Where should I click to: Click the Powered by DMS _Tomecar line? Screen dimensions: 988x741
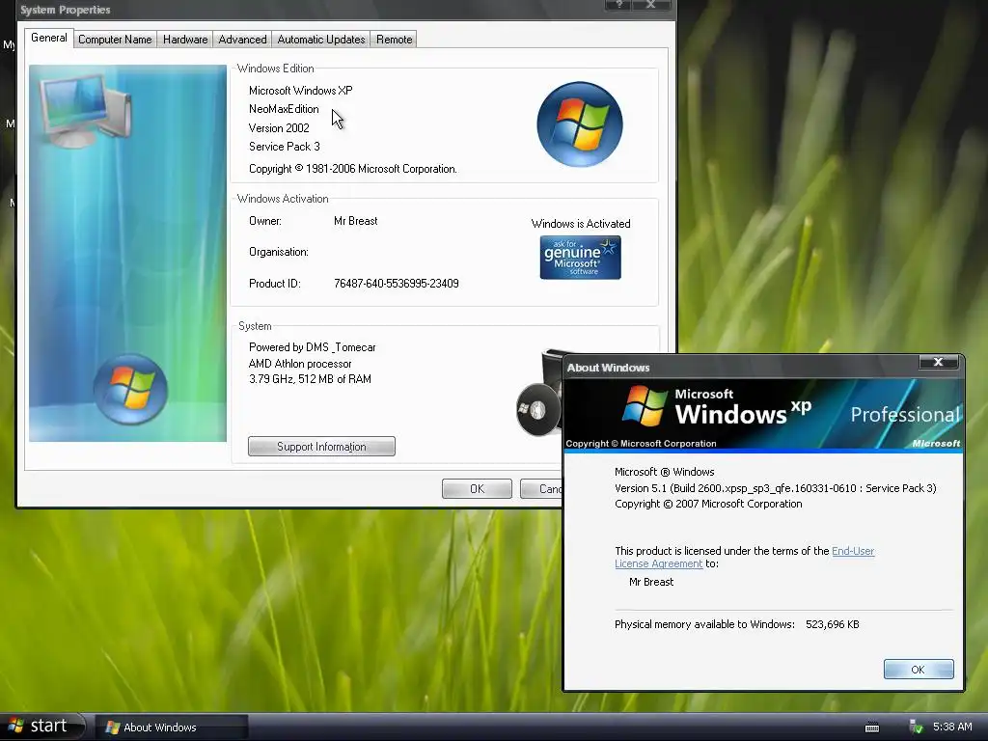[312, 347]
